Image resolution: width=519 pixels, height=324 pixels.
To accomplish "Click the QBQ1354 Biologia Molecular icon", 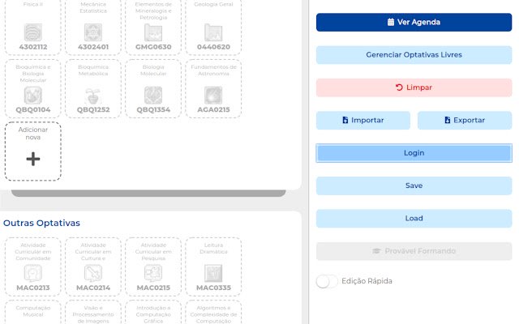I will pos(153,96).
